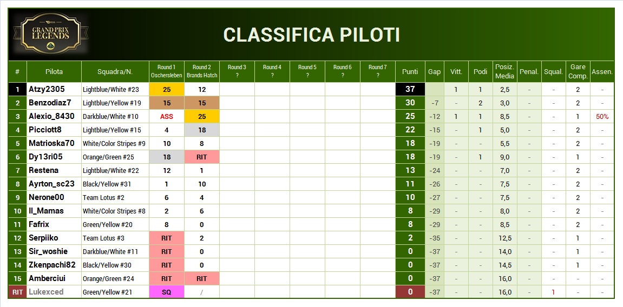Select the gold 25 cell for Alexio_8430

pyautogui.click(x=202, y=117)
